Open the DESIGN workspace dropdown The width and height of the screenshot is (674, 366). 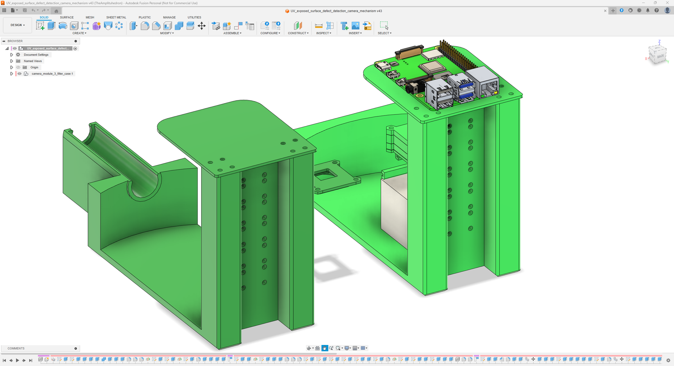pyautogui.click(x=17, y=25)
